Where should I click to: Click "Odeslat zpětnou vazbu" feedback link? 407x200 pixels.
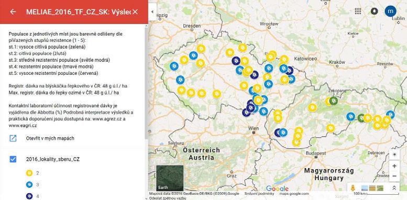[168, 198]
